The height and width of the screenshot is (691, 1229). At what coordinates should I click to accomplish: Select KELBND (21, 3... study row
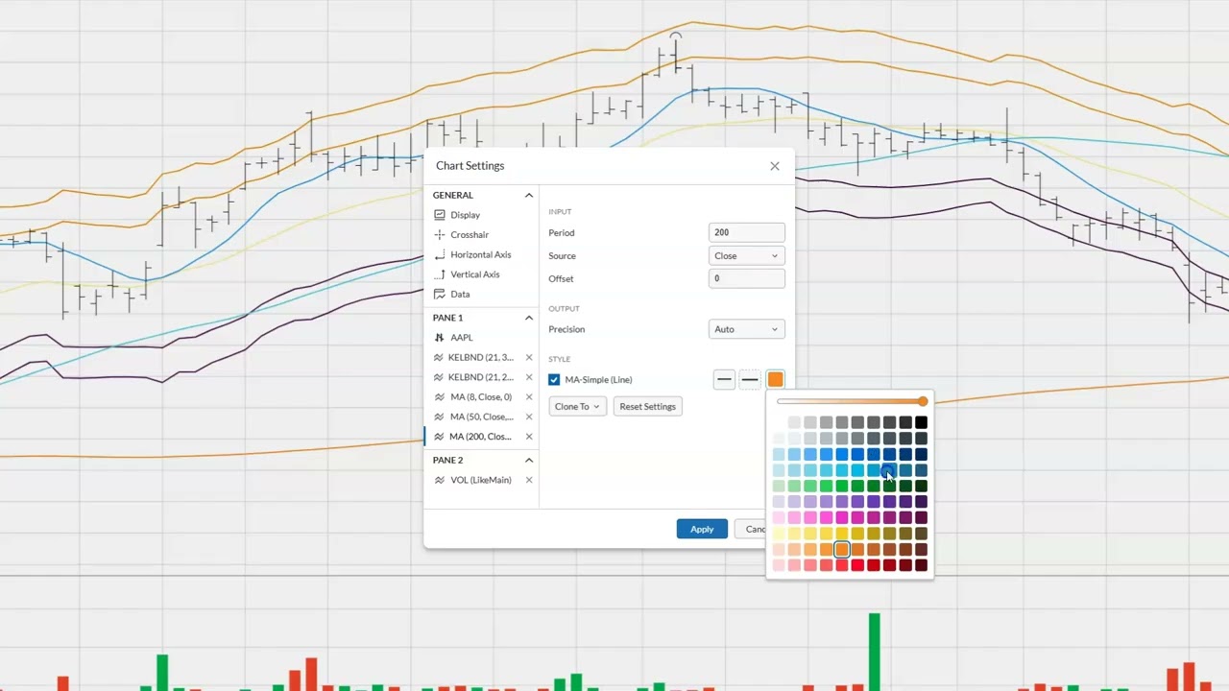pyautogui.click(x=480, y=357)
